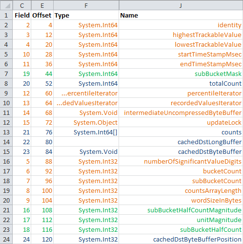243x244 pixels.
Task: Select the intermediateUncompressedByteBuffer cell
Action: click(181, 113)
